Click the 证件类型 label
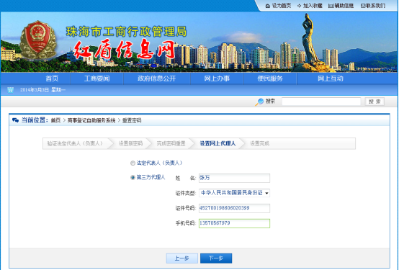 (185, 194)
